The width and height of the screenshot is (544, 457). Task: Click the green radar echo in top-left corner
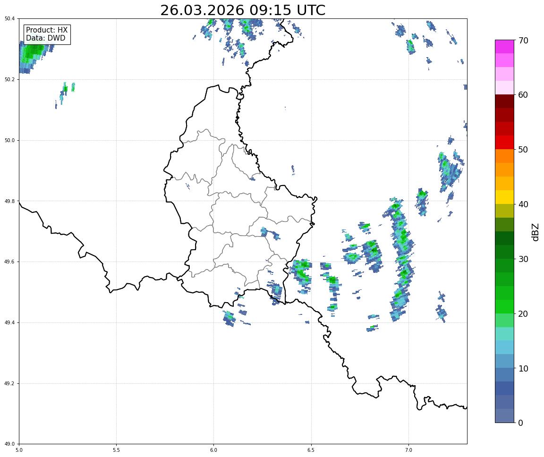pyautogui.click(x=33, y=56)
